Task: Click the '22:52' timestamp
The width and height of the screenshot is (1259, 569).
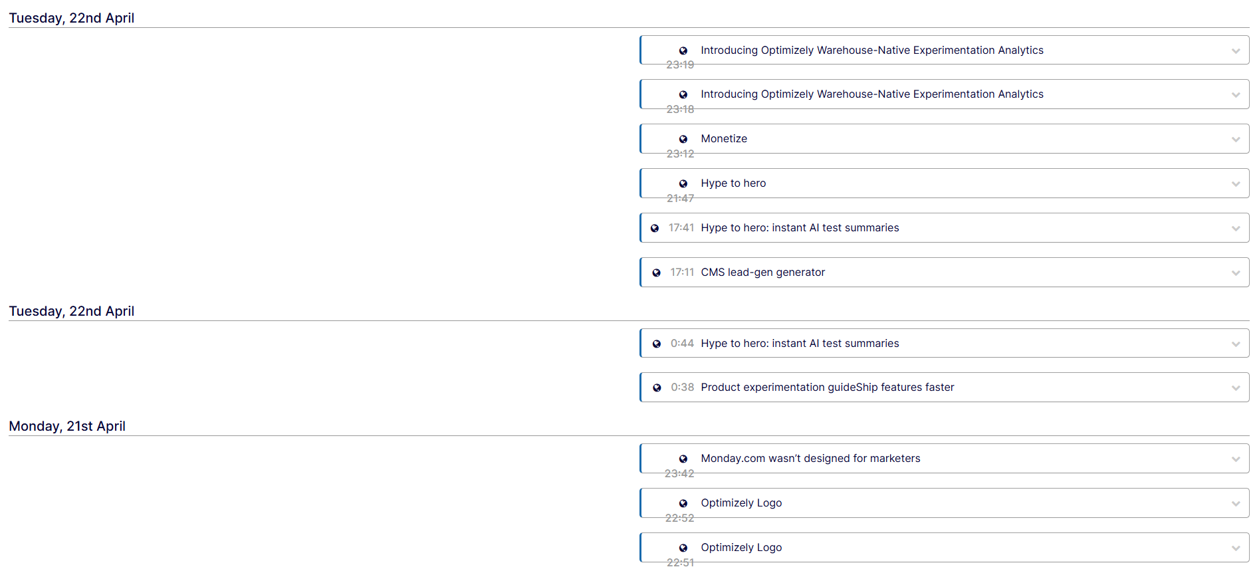Action: click(x=679, y=518)
